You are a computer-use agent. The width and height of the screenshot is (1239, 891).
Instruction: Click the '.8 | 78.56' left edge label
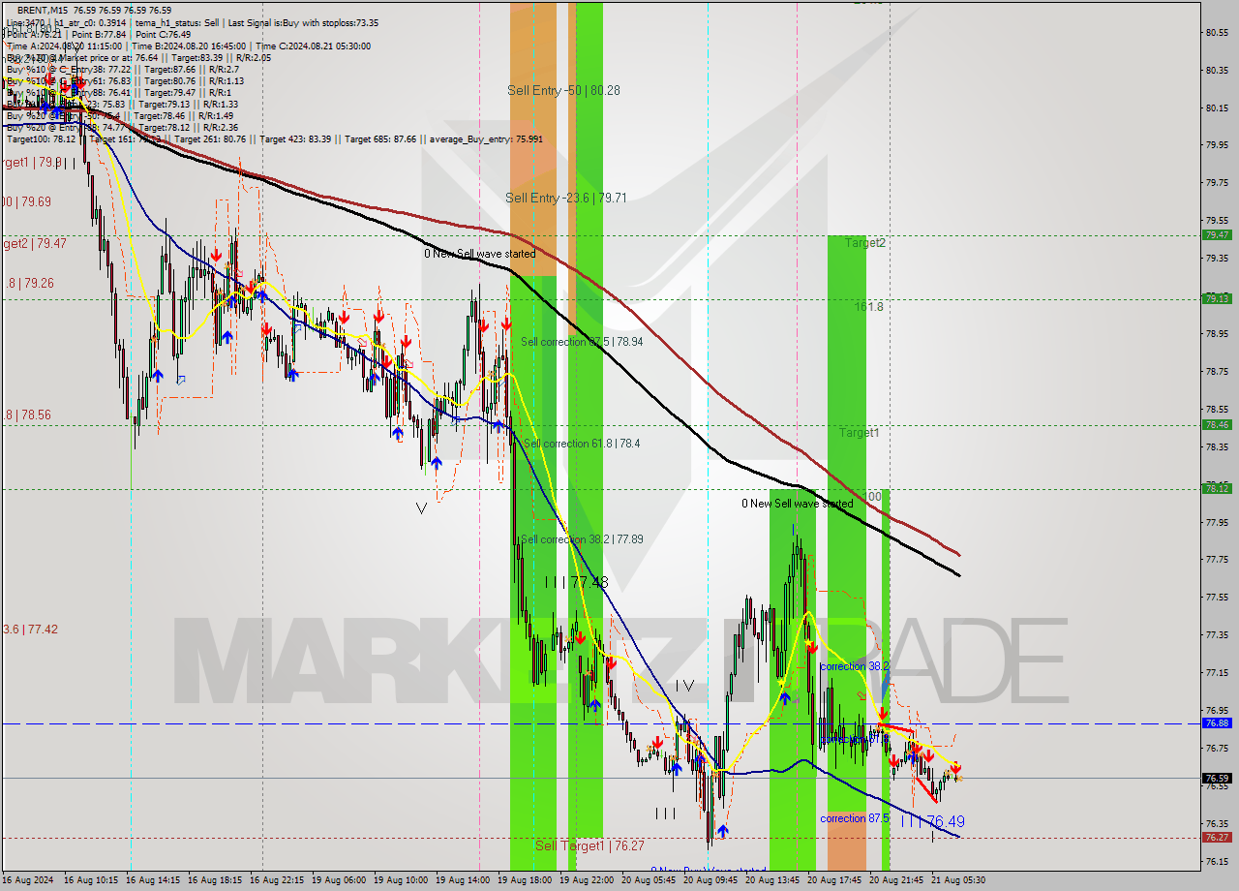pyautogui.click(x=28, y=415)
